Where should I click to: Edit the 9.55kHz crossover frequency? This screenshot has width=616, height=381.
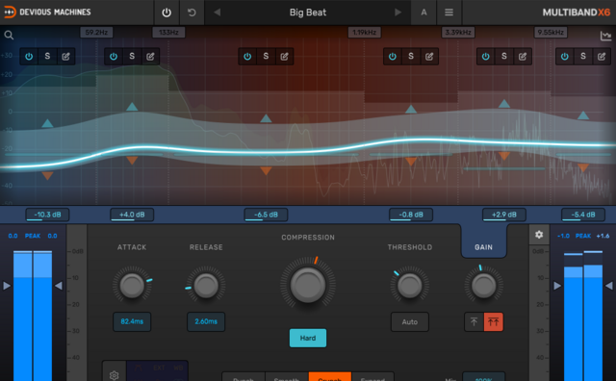point(551,32)
